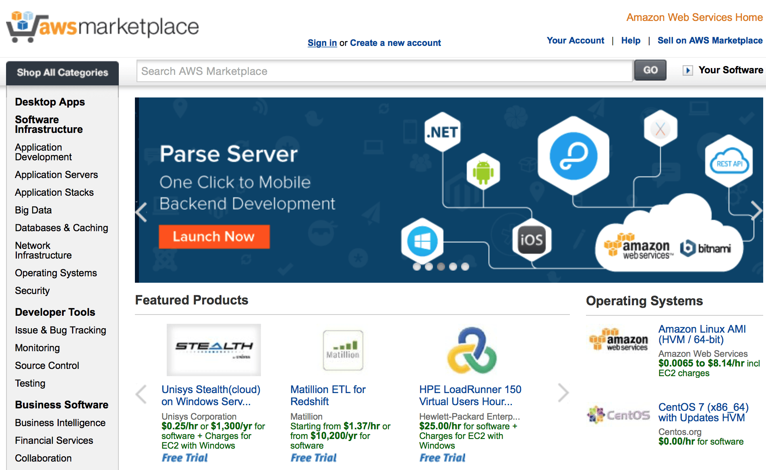Select the fourth banner carousel dot

coord(453,267)
